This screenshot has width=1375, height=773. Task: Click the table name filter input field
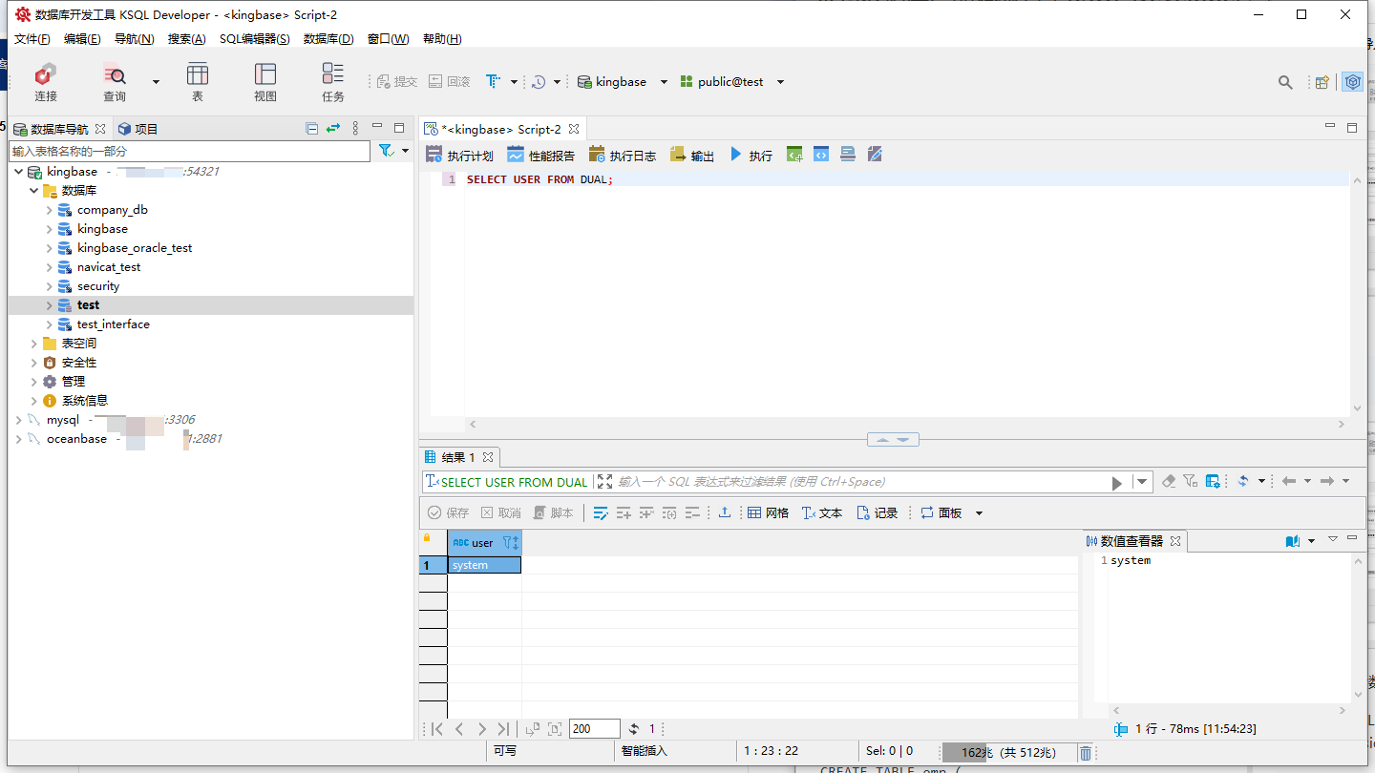pos(189,151)
